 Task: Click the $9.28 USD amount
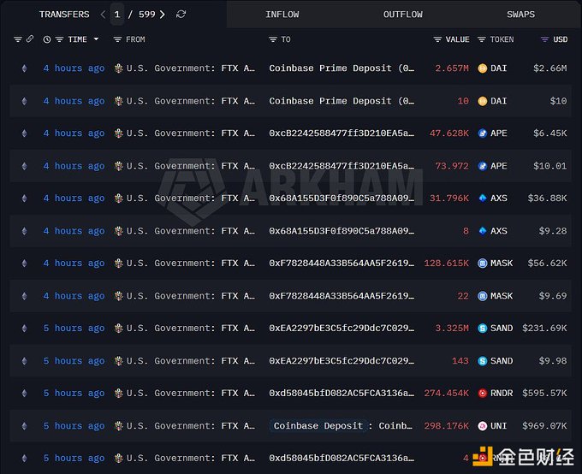553,231
